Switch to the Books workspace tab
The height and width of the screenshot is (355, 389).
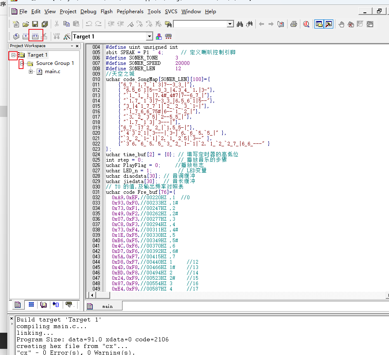point(43,305)
